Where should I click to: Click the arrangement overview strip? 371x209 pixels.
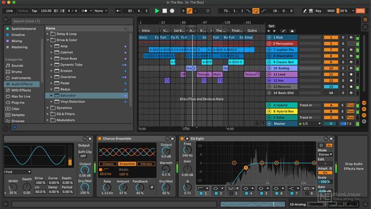coord(253,204)
